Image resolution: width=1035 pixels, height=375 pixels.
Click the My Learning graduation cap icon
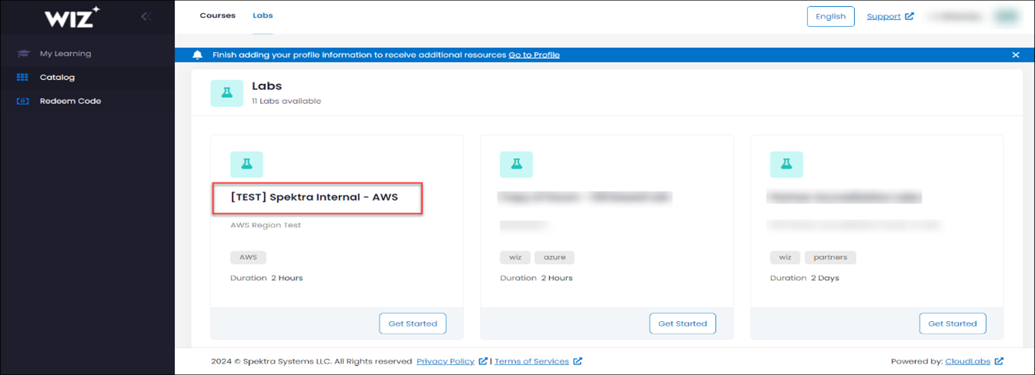[23, 54]
